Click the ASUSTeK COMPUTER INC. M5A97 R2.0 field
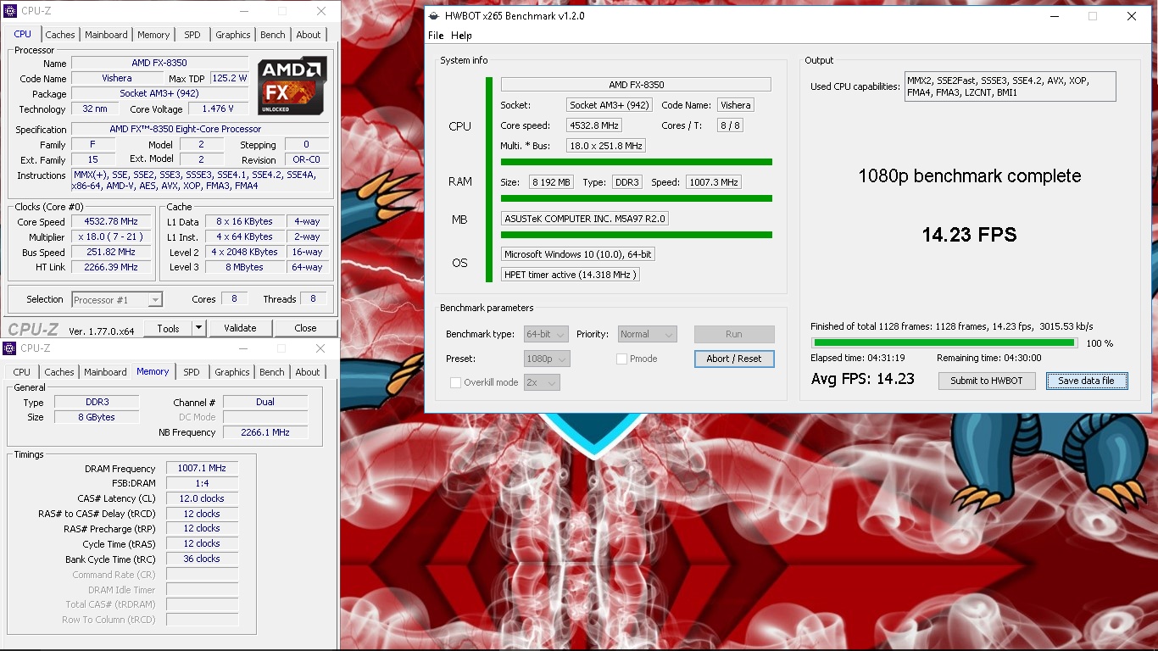Screen dimensions: 1158x651 585,219
